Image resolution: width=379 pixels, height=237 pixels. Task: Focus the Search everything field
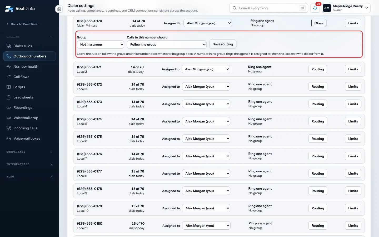click(269, 8)
